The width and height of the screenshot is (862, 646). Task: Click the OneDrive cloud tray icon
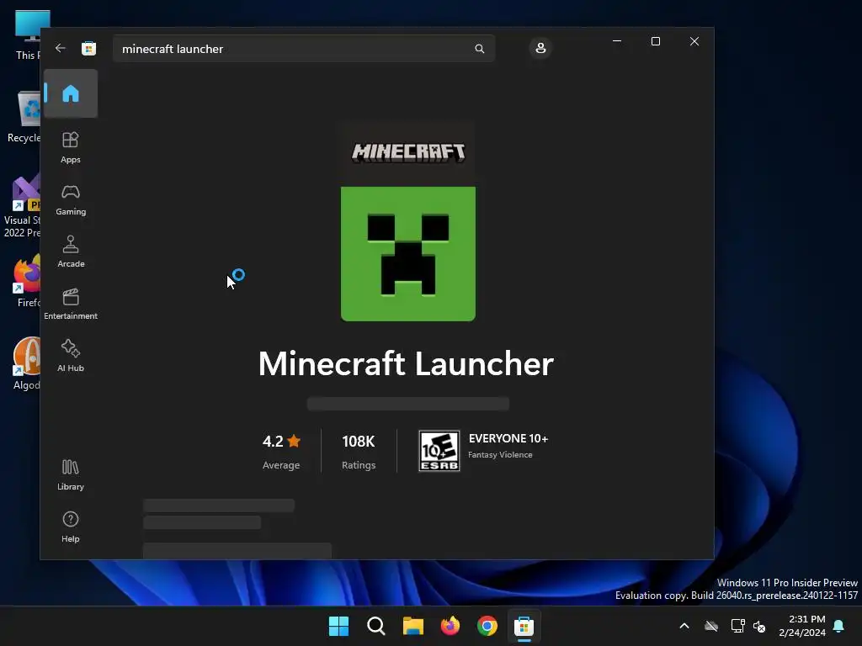pyautogui.click(x=711, y=626)
